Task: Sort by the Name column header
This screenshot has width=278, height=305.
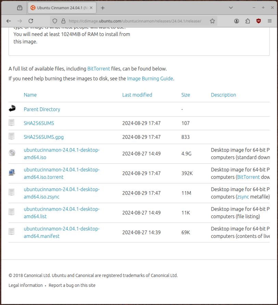Action: (x=30, y=95)
